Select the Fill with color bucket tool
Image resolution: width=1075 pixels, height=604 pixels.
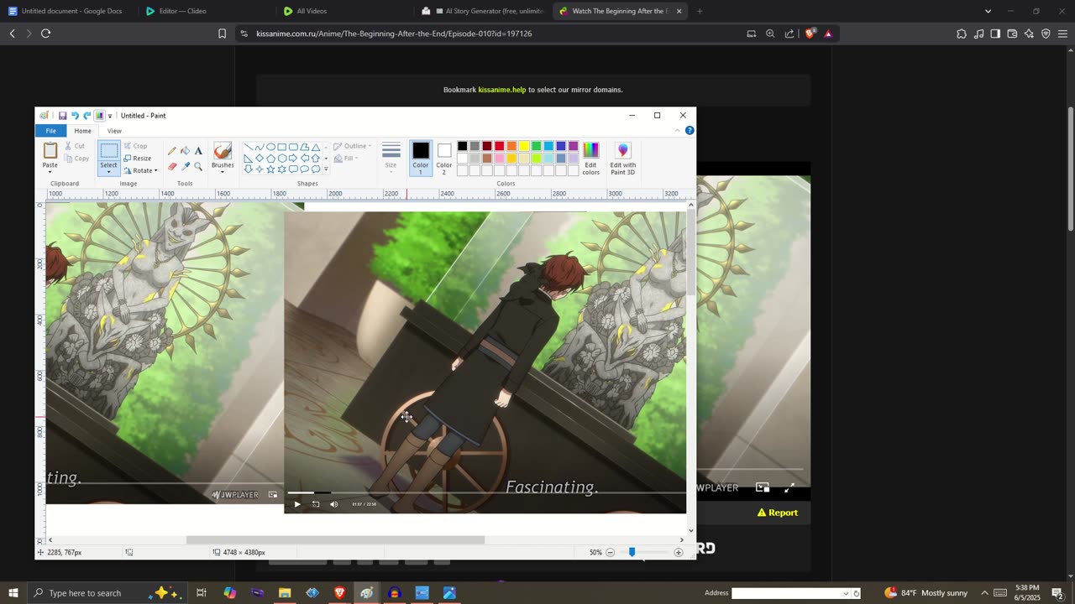tap(185, 151)
